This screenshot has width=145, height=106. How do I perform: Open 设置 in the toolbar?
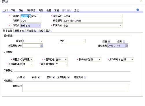tap(49, 10)
